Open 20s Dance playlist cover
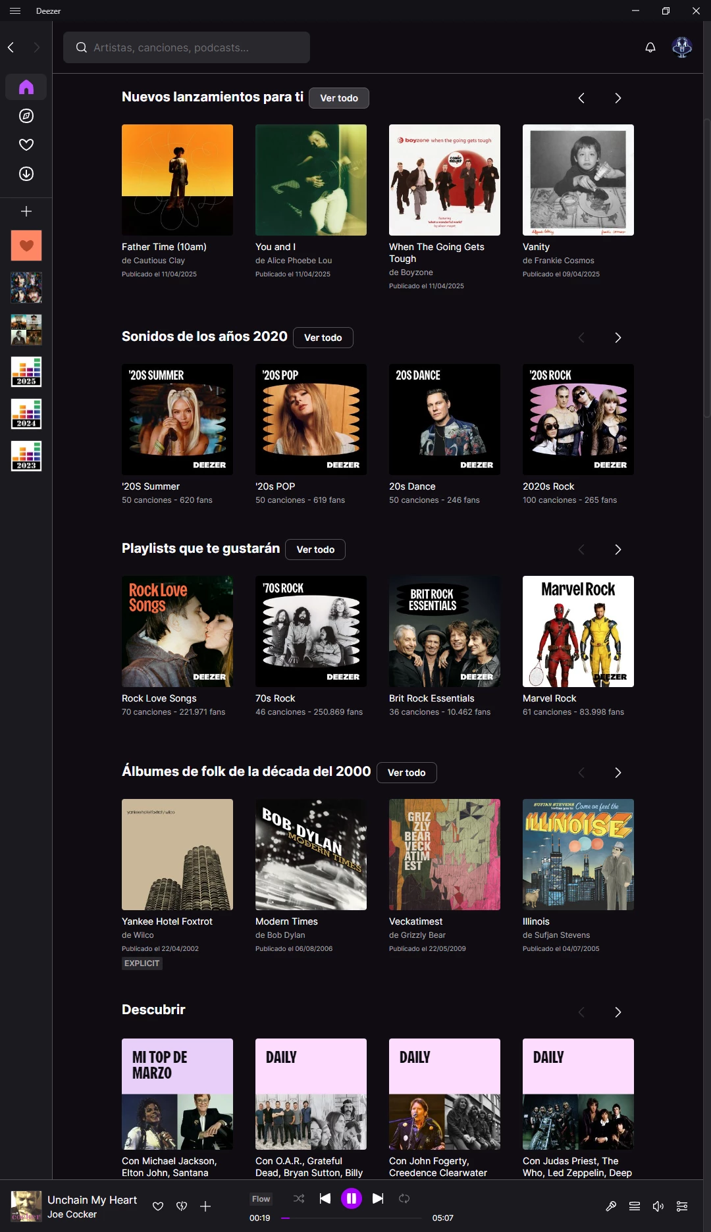The height and width of the screenshot is (1232, 711). tap(444, 419)
